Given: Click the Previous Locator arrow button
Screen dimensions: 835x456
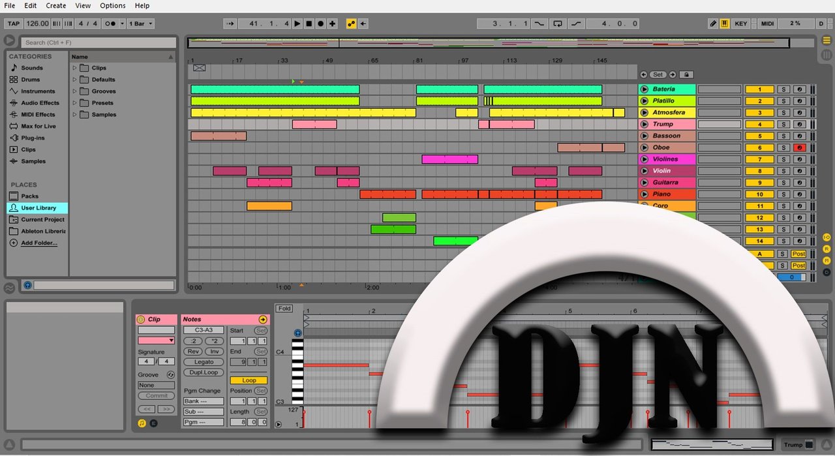Looking at the screenshot, I should click(x=644, y=74).
